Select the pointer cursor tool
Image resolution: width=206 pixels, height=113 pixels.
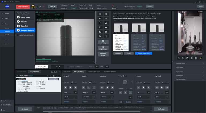(x=100, y=23)
